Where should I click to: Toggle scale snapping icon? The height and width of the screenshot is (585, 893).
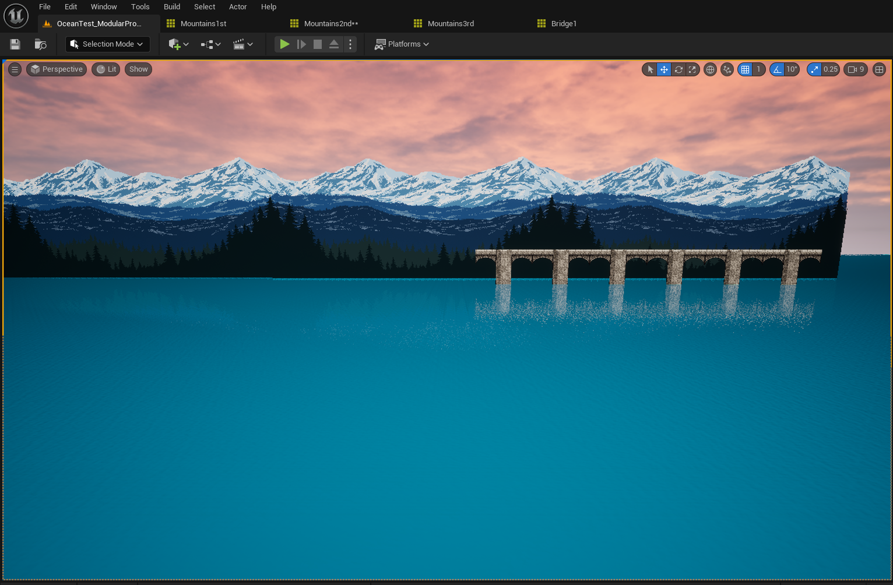(814, 69)
